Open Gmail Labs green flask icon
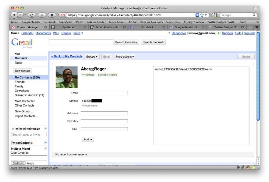 (219, 33)
